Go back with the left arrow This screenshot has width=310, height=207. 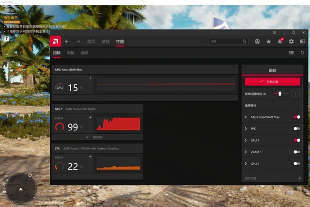pos(67,41)
